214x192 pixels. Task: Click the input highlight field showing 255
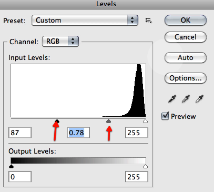coord(137,133)
